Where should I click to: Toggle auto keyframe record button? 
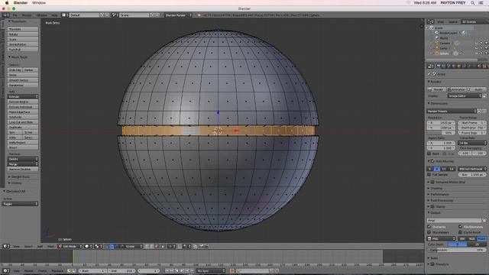[x=232, y=271]
